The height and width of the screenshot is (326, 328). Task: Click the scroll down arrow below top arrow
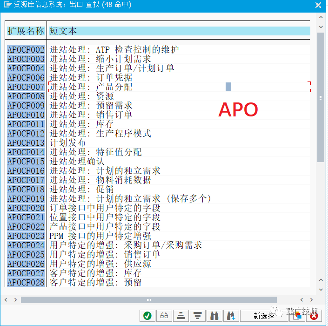tap(321, 27)
